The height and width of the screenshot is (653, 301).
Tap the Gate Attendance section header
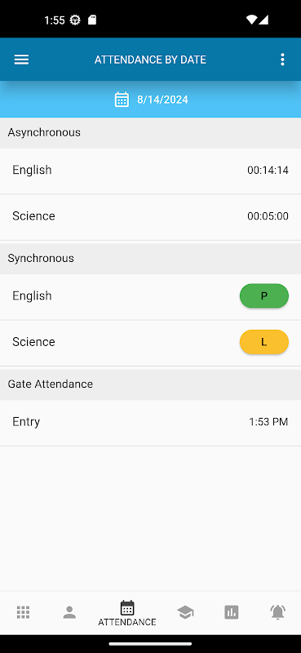pos(150,384)
